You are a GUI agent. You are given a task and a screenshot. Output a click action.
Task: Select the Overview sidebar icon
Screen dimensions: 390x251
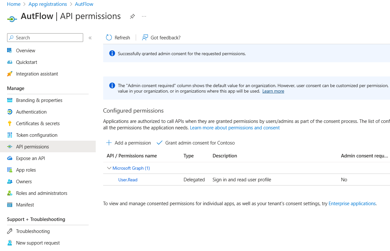(10, 50)
